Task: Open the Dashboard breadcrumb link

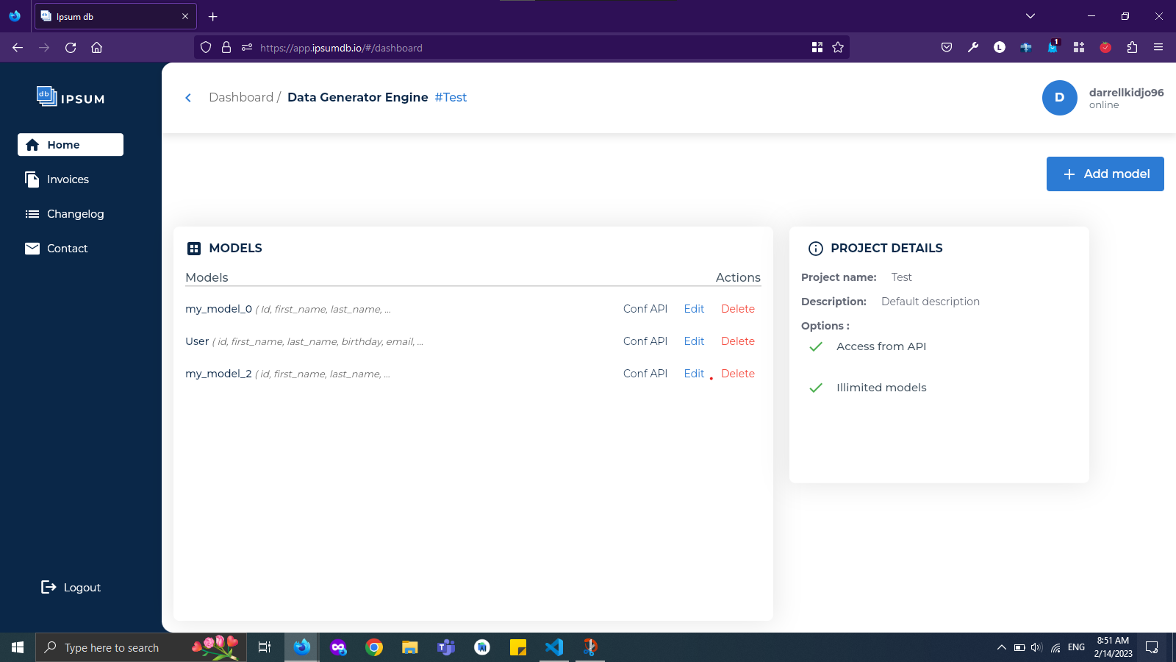Action: (241, 97)
